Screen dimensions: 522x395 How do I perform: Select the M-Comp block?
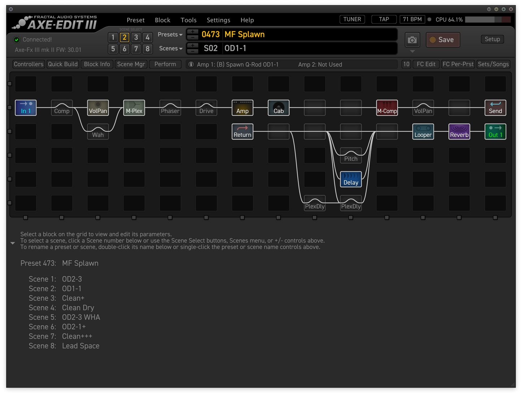387,107
